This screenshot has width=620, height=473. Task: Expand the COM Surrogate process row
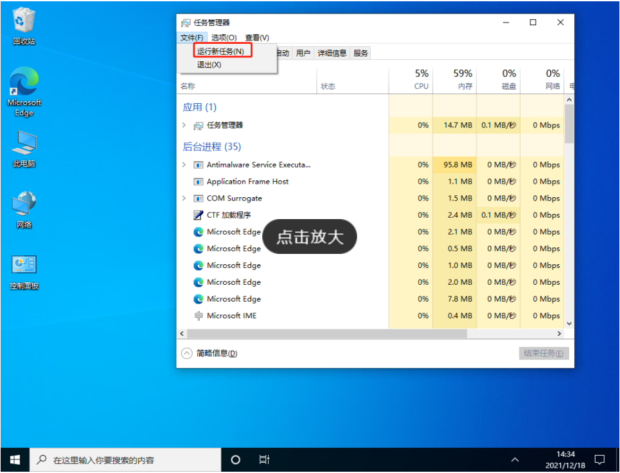click(x=184, y=198)
